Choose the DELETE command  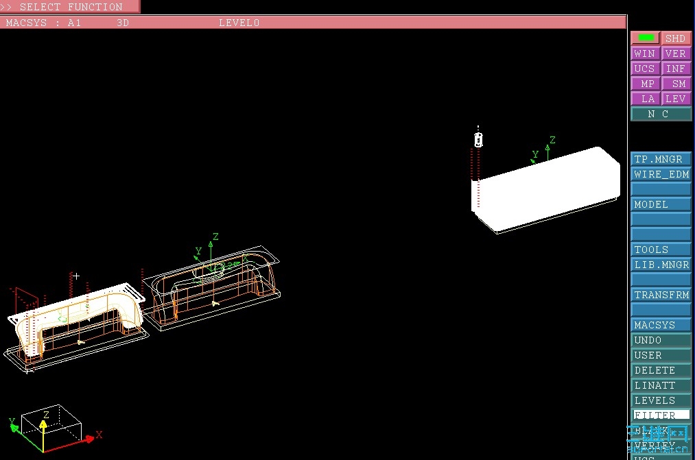[x=661, y=370]
